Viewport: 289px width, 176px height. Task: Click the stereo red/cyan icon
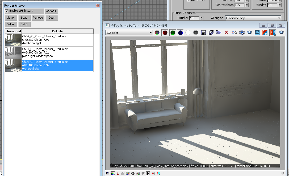[158, 173]
